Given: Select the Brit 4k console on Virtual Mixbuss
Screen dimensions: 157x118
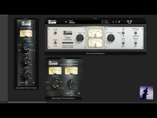Looking at the screenshot, I should point(49,88).
